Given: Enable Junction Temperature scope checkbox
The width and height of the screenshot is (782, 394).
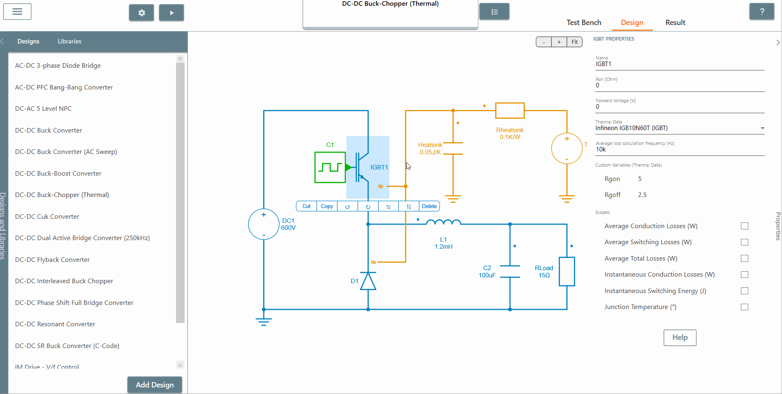Looking at the screenshot, I should click(x=744, y=307).
